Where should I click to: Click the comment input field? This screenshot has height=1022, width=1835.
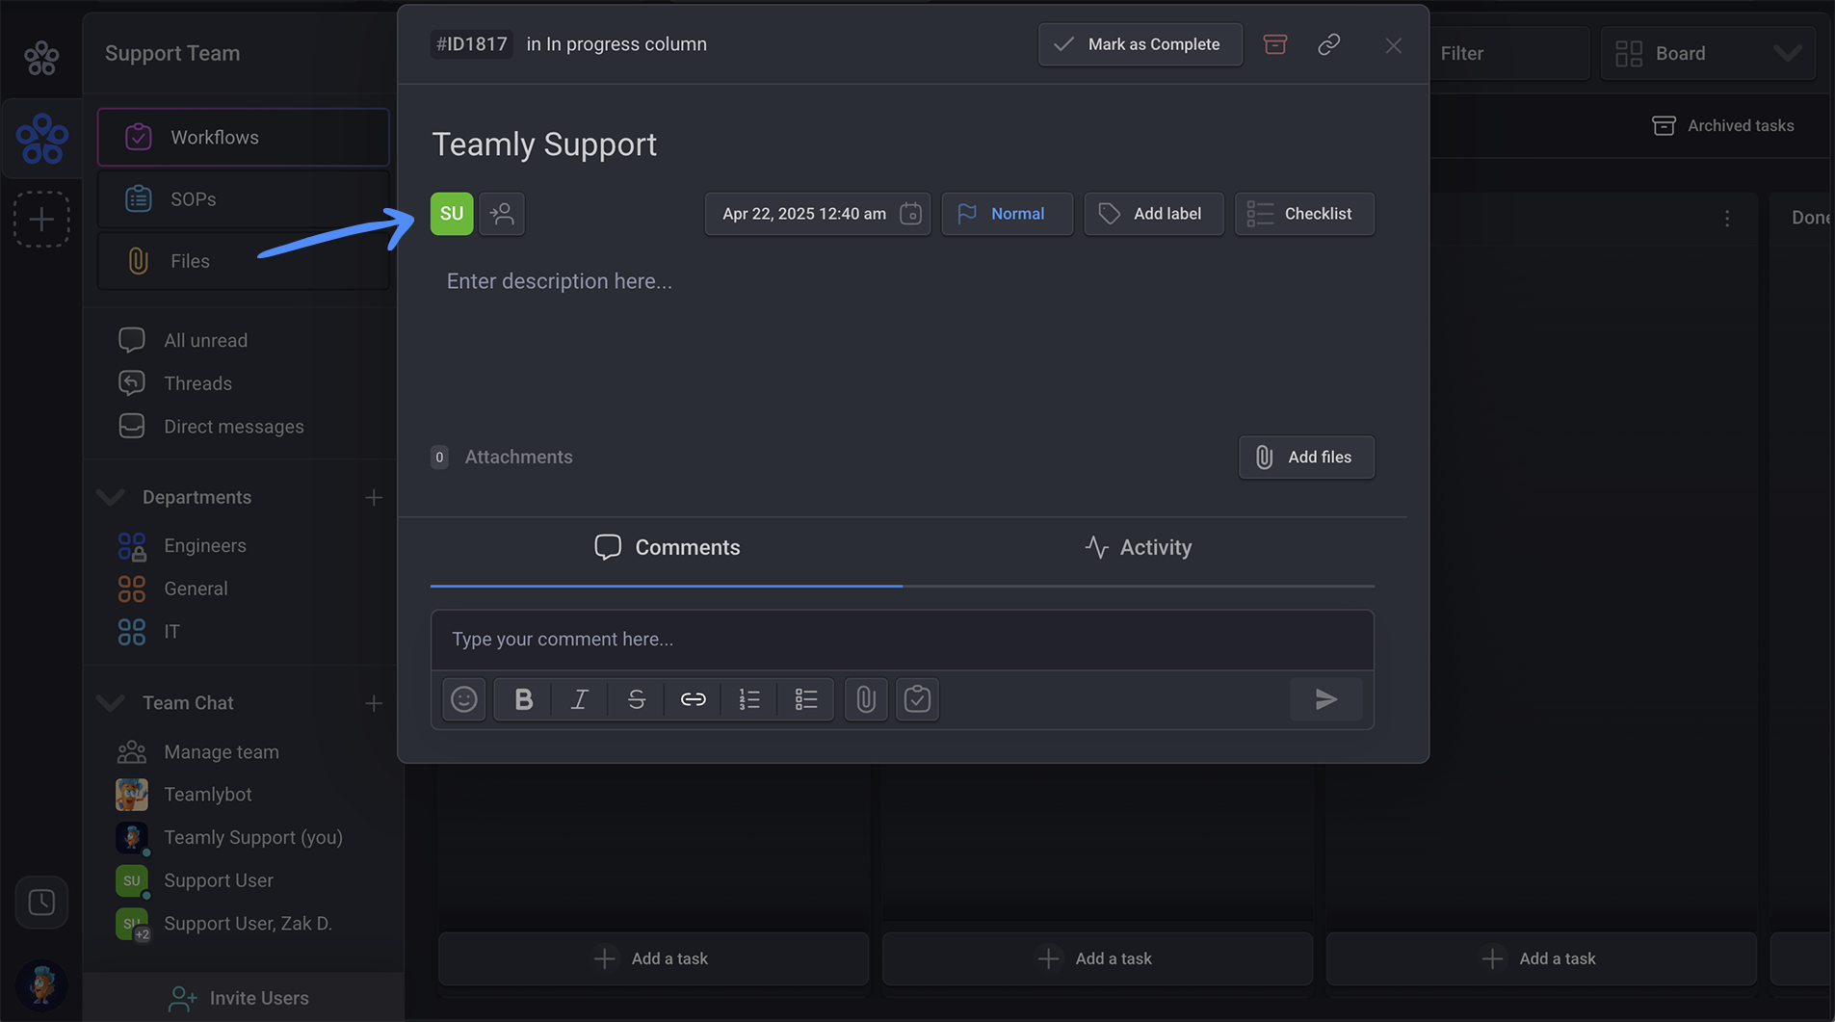click(902, 640)
